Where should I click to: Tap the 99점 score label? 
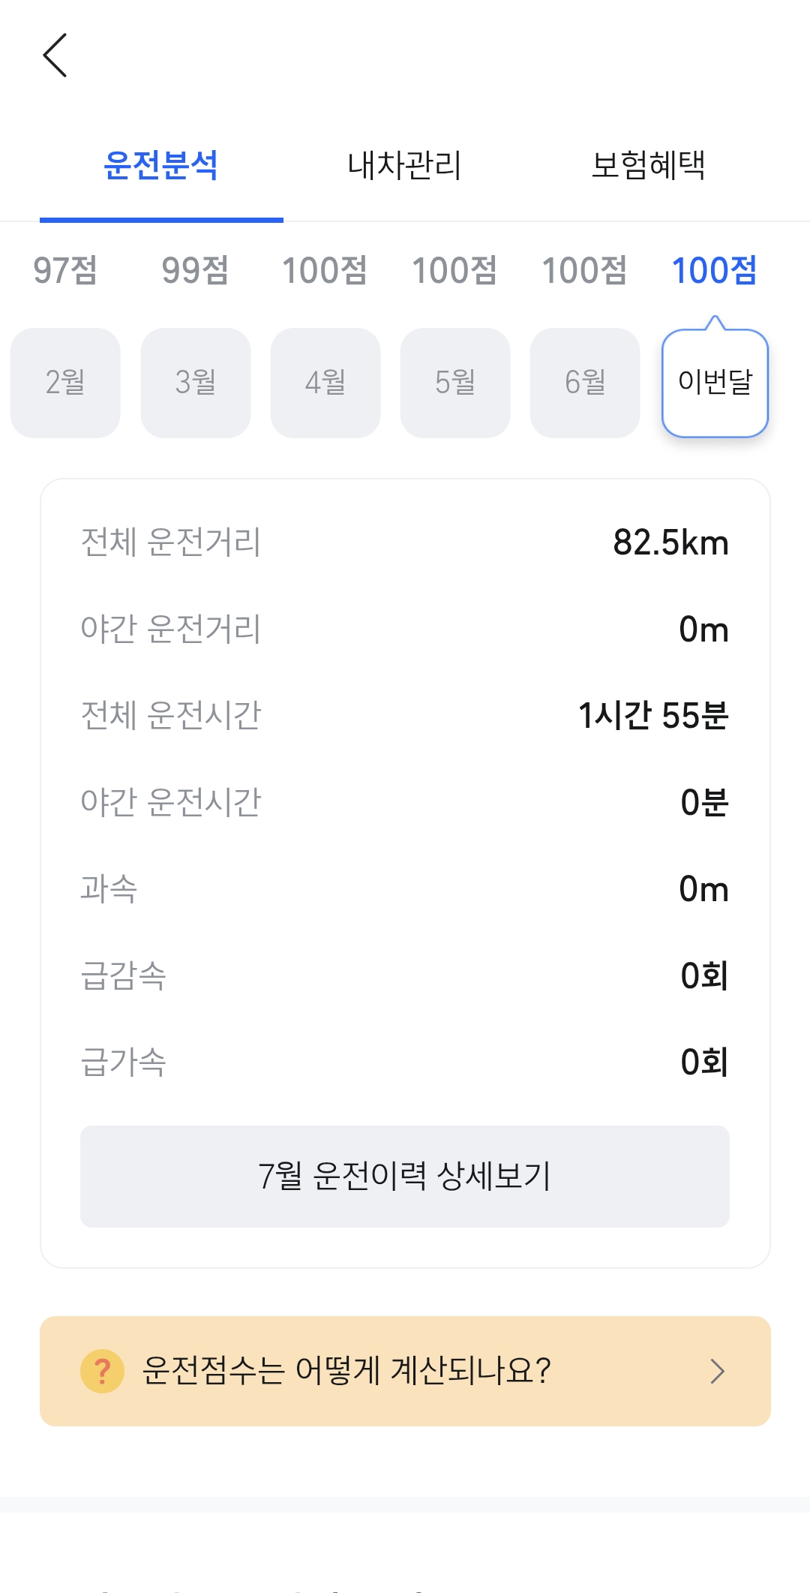(x=195, y=271)
